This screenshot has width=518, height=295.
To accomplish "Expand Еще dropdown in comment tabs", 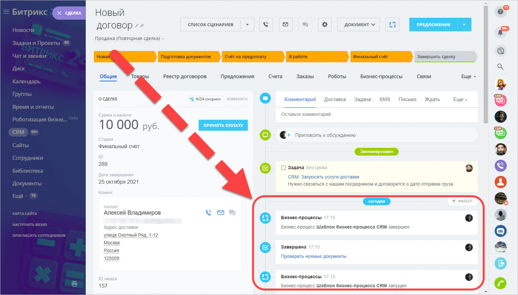I will [x=460, y=99].
